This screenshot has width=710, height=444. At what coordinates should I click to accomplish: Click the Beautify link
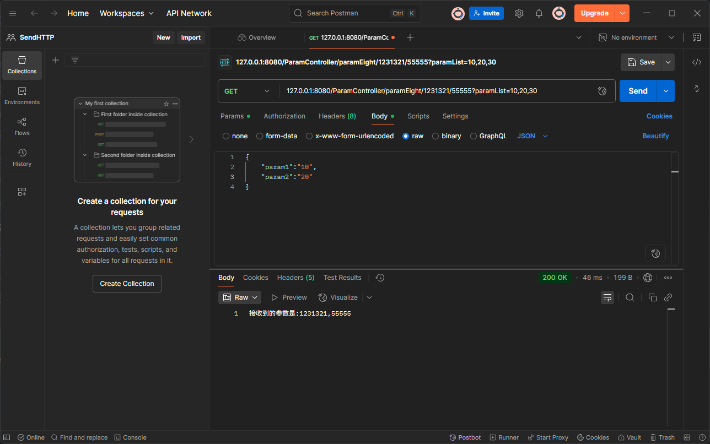656,136
